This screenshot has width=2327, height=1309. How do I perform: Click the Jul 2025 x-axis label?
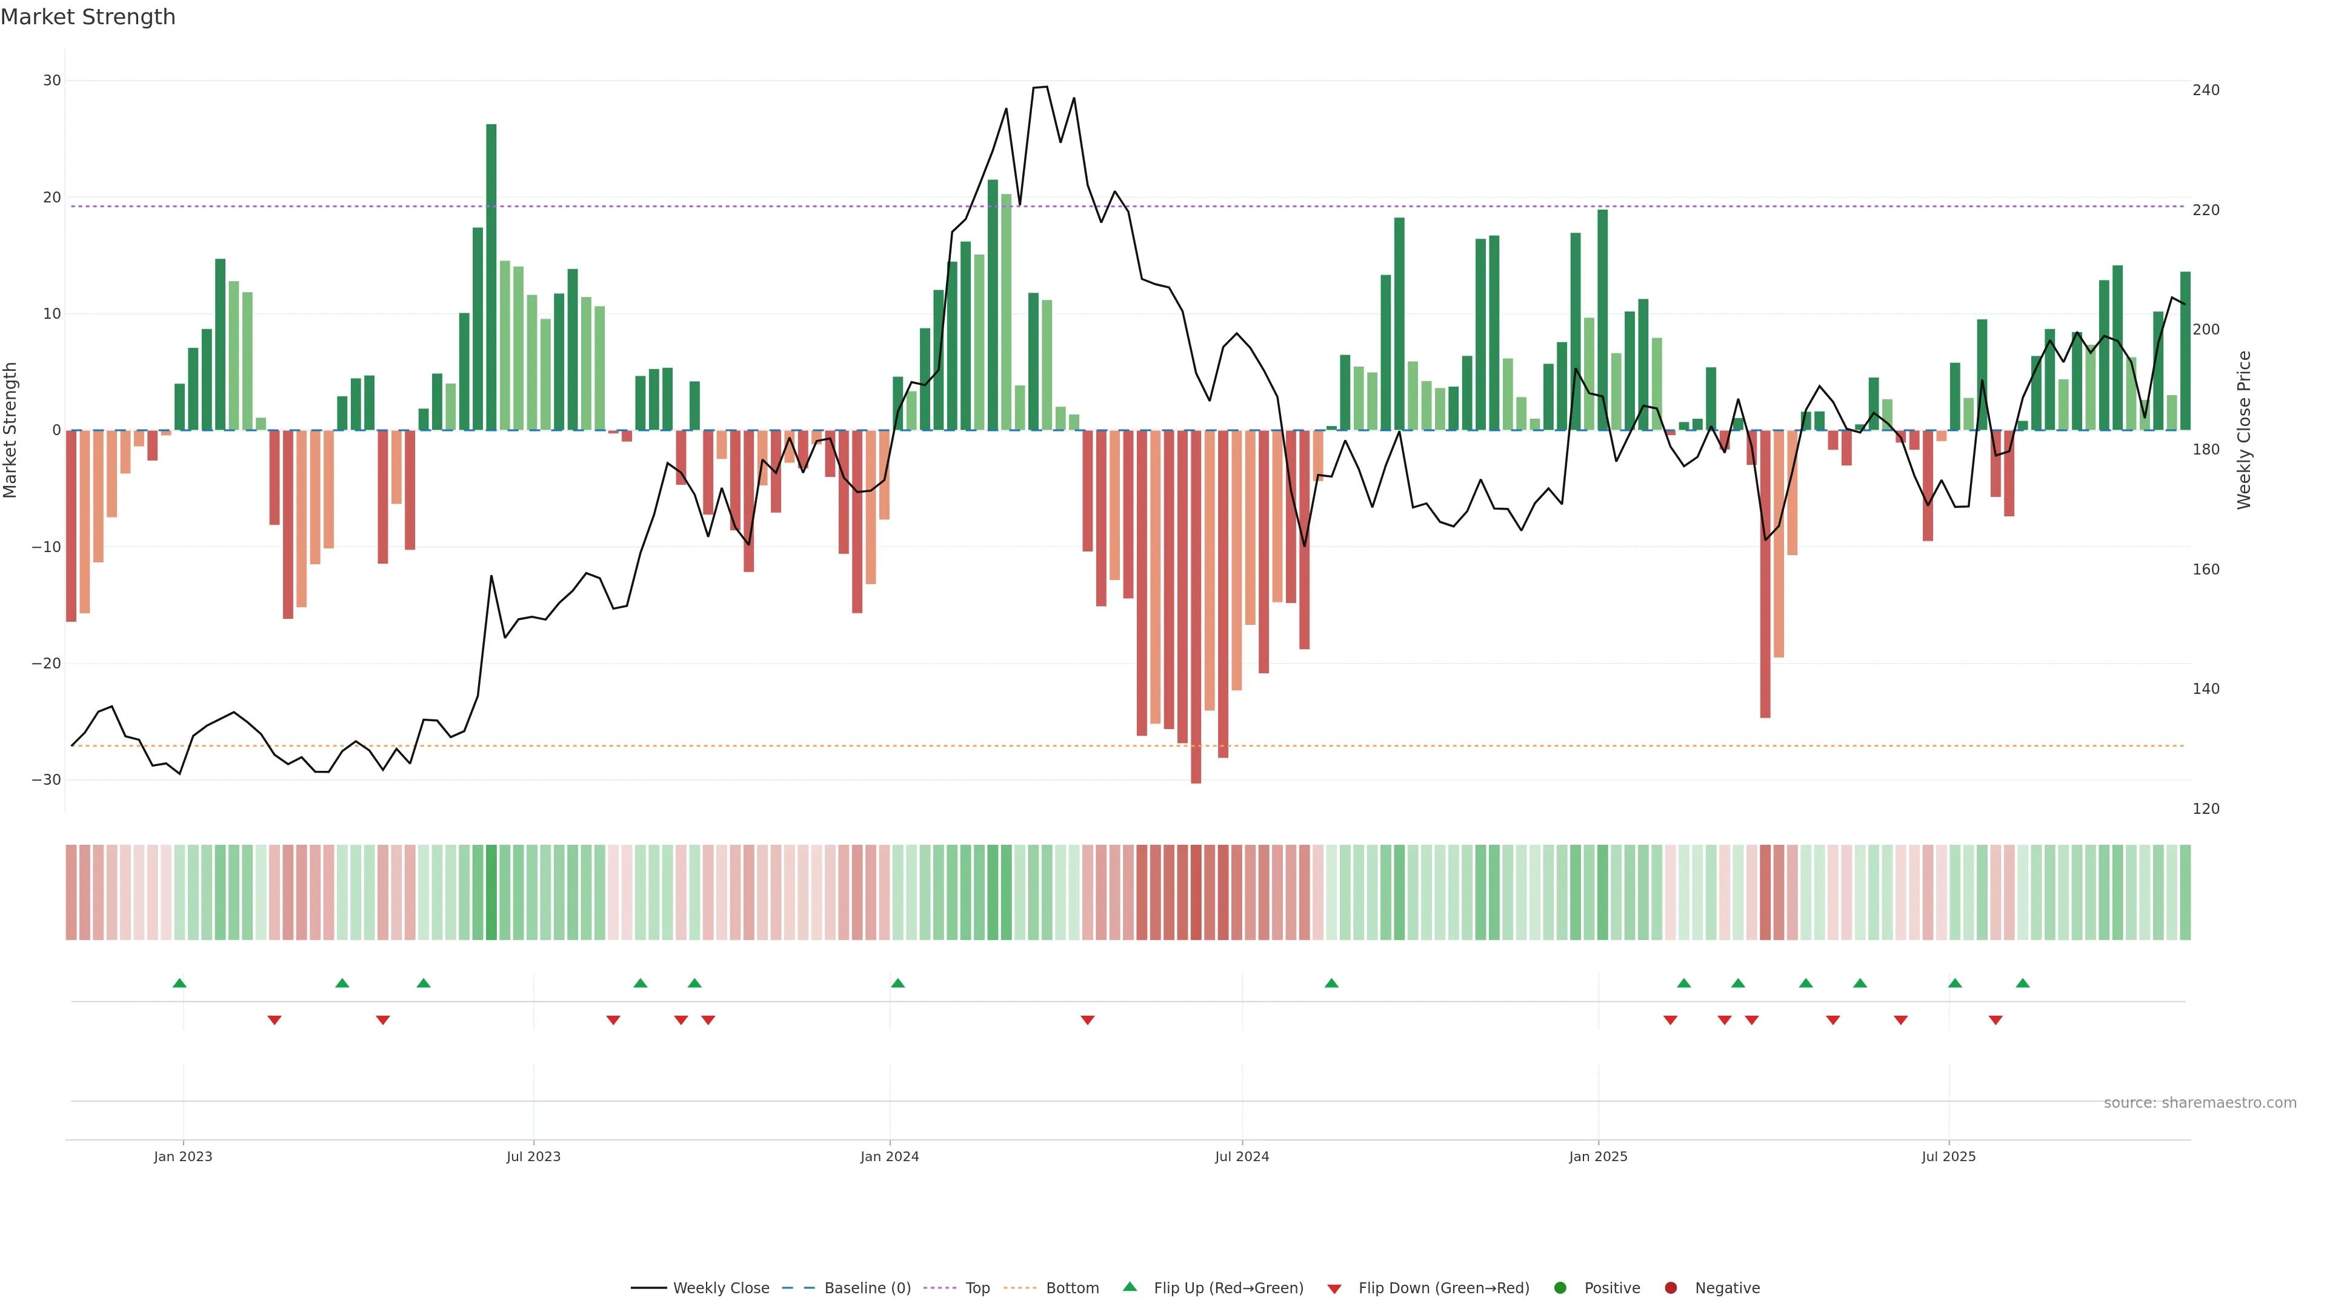click(1948, 1156)
